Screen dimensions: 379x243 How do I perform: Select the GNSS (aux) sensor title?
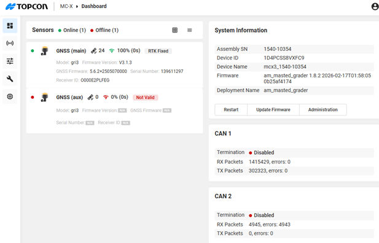coord(69,98)
